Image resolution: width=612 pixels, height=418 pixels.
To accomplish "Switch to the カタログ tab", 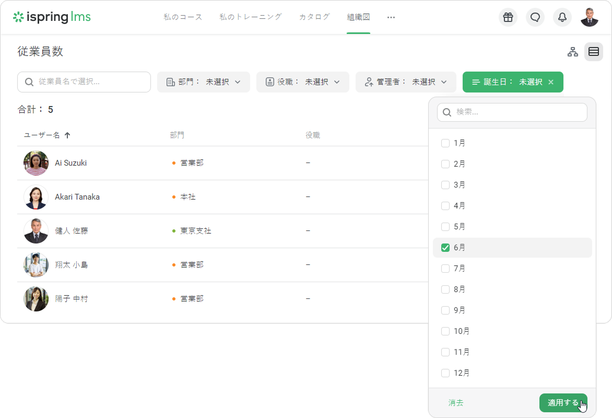I will click(x=314, y=17).
